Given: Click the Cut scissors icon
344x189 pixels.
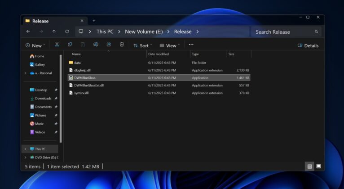Looking at the screenshot, I should 57,45.
